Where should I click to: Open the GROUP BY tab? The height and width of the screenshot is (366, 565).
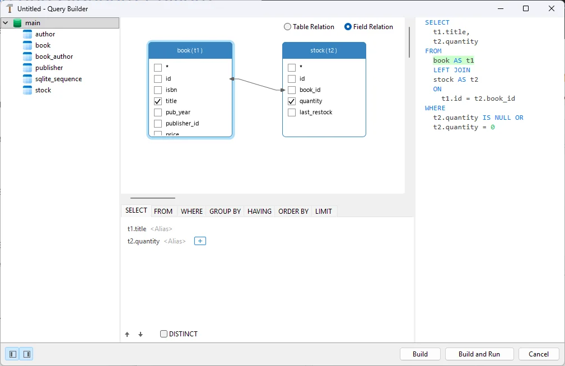225,212
